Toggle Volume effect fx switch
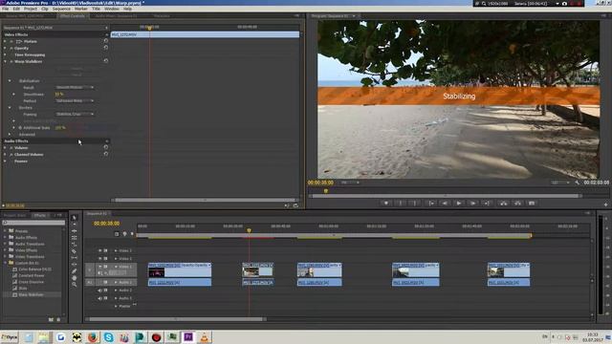The width and height of the screenshot is (612, 344). 11,148
